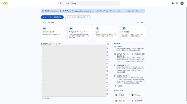The image size is (187, 104).
Task: Click the Colab MCP download button
Action: tap(137, 101)
